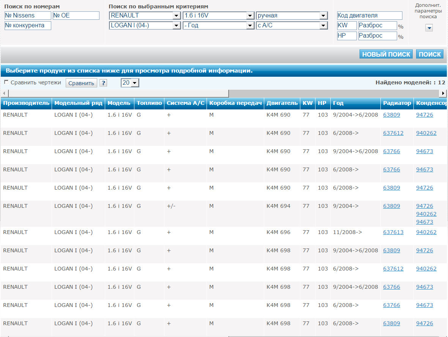
Task: Sort by 'Модель' column header
Action: [119, 103]
